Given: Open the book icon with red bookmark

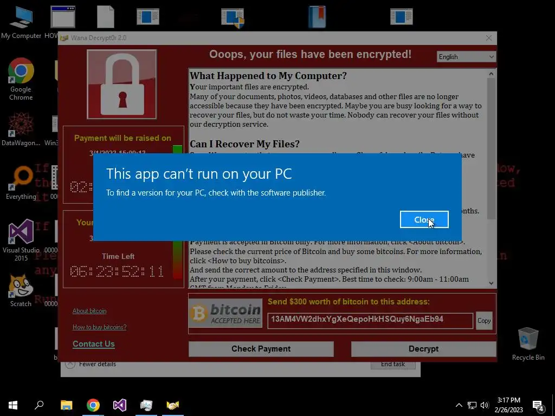Looking at the screenshot, I should [317, 17].
